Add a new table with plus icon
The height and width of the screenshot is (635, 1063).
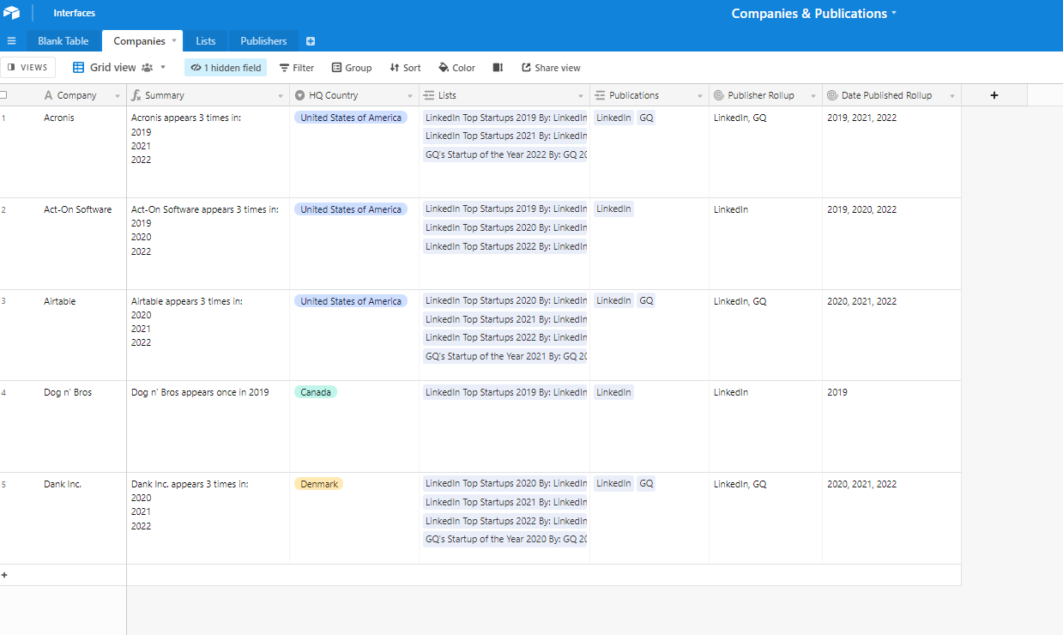[x=311, y=41]
